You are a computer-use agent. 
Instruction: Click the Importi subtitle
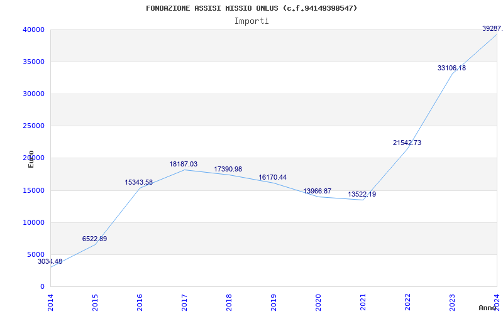[x=251, y=21]
